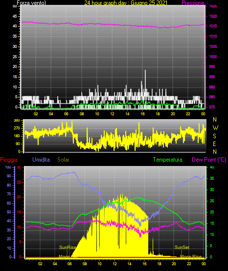Click the 'S' compass direction letter
The height and width of the screenshot is (271, 228).
[214, 136]
